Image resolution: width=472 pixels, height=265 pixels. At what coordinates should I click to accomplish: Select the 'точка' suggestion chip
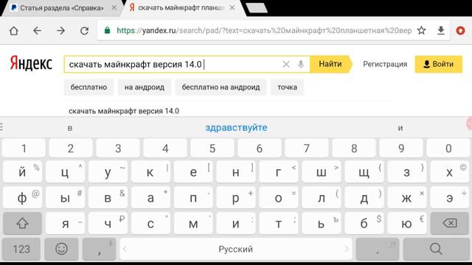[x=287, y=87]
